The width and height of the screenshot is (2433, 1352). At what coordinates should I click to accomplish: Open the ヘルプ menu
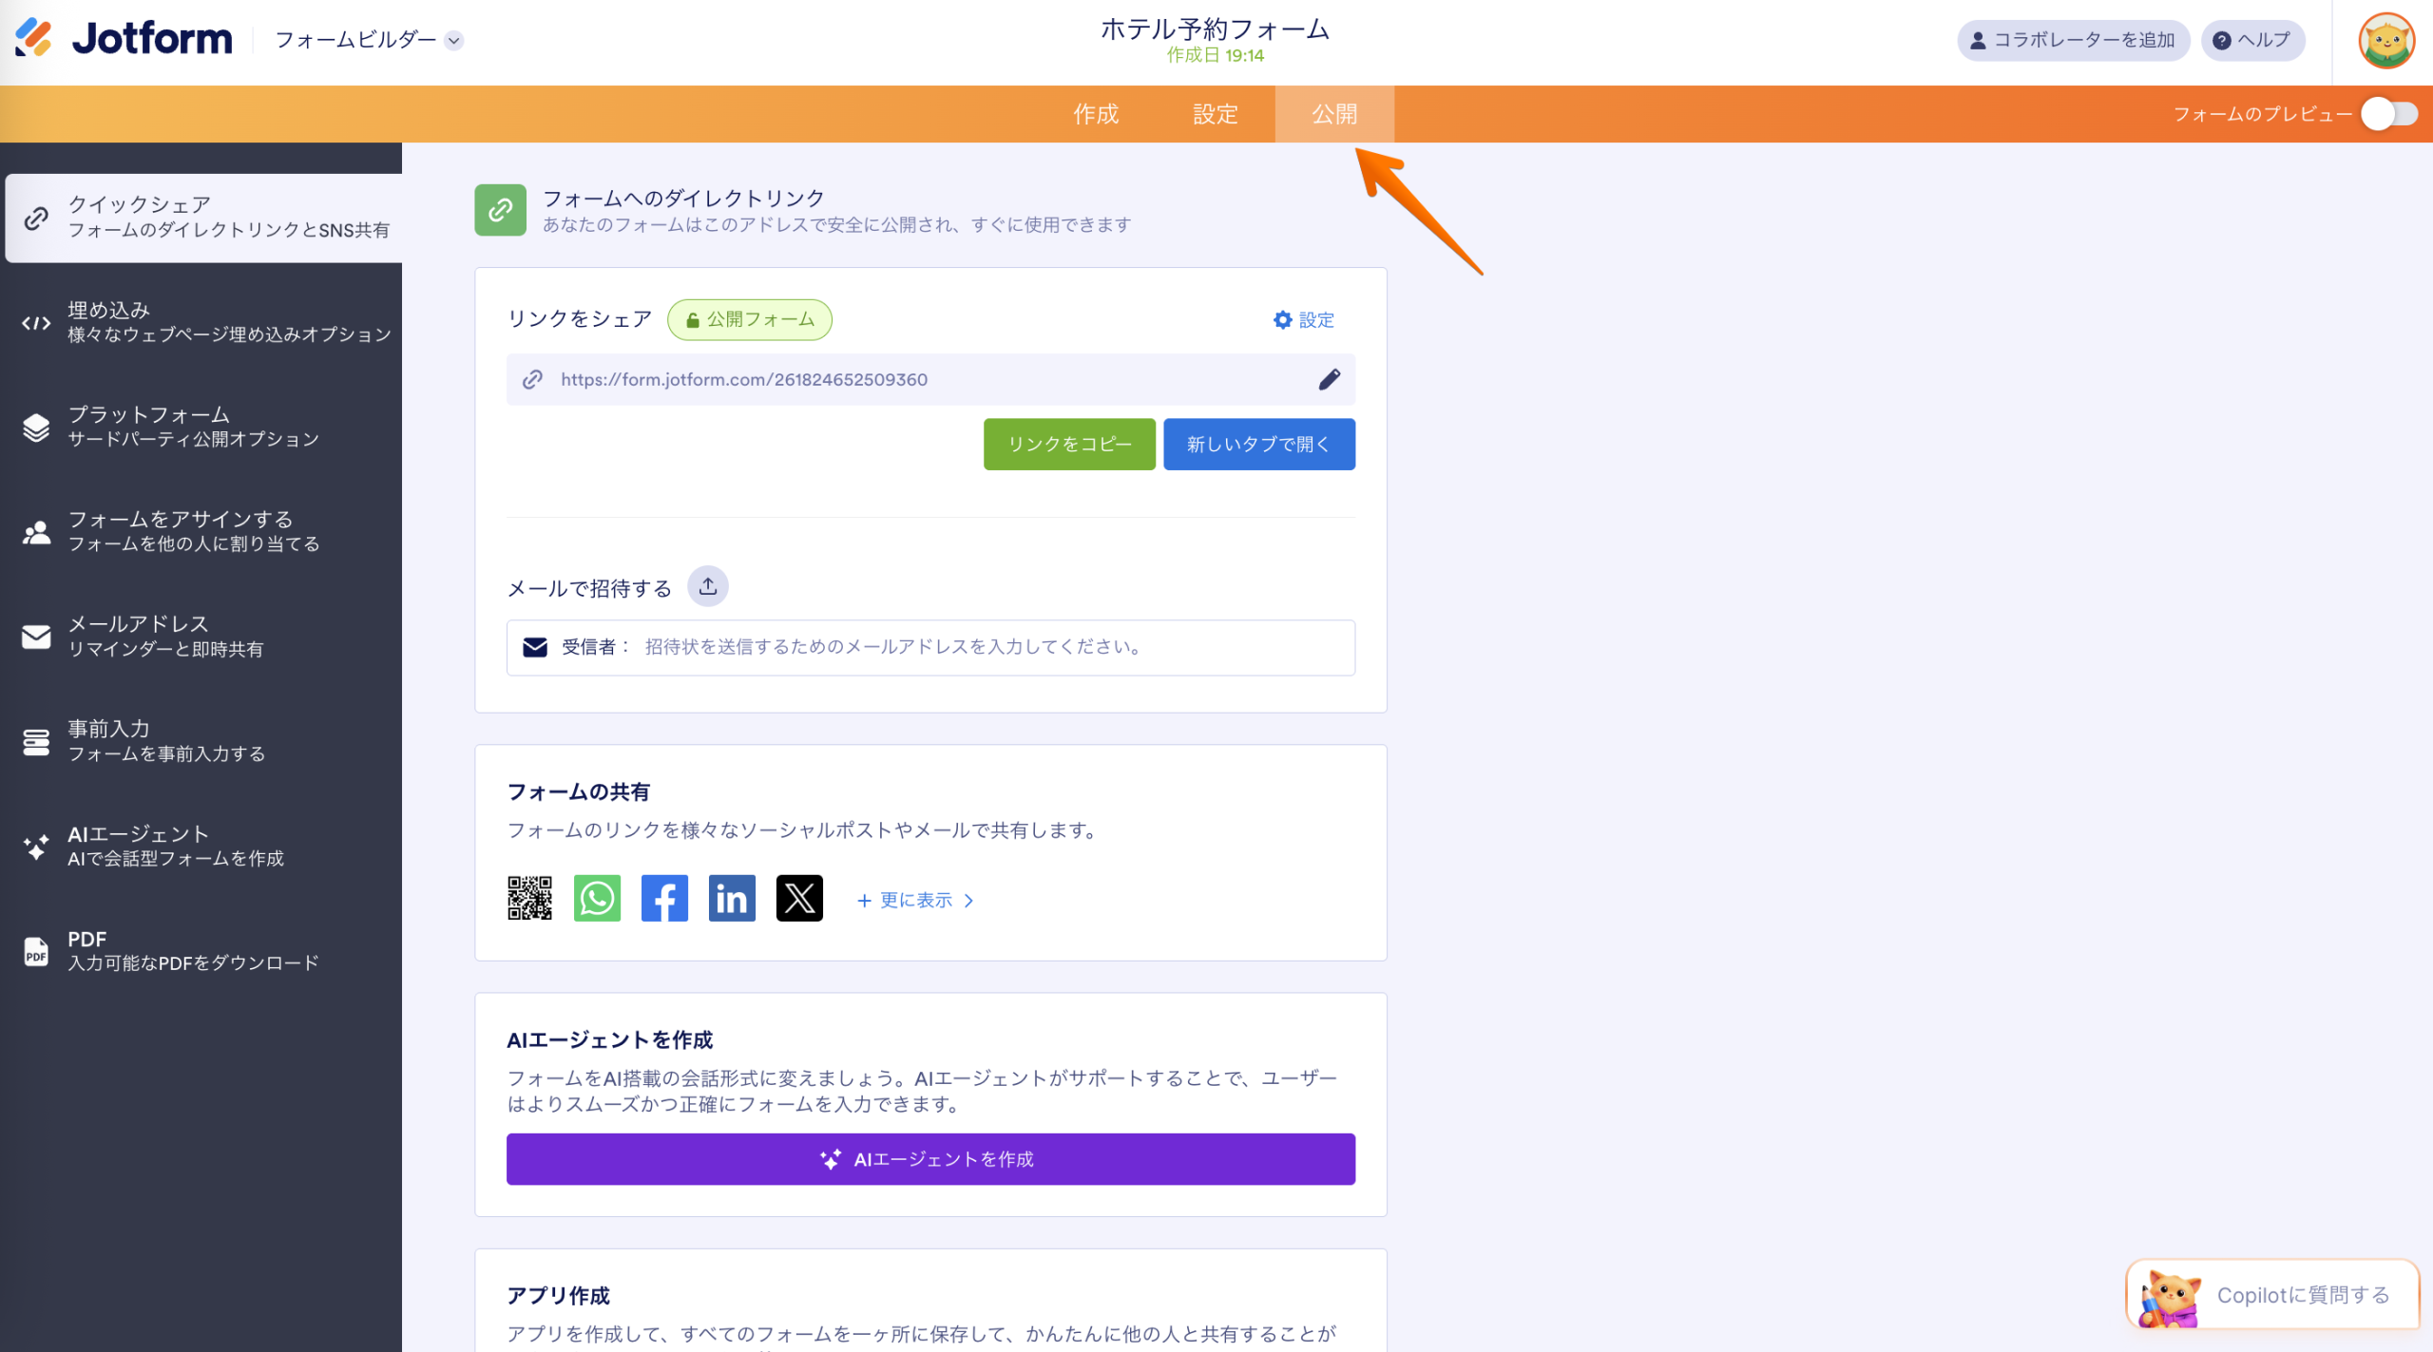[2252, 40]
